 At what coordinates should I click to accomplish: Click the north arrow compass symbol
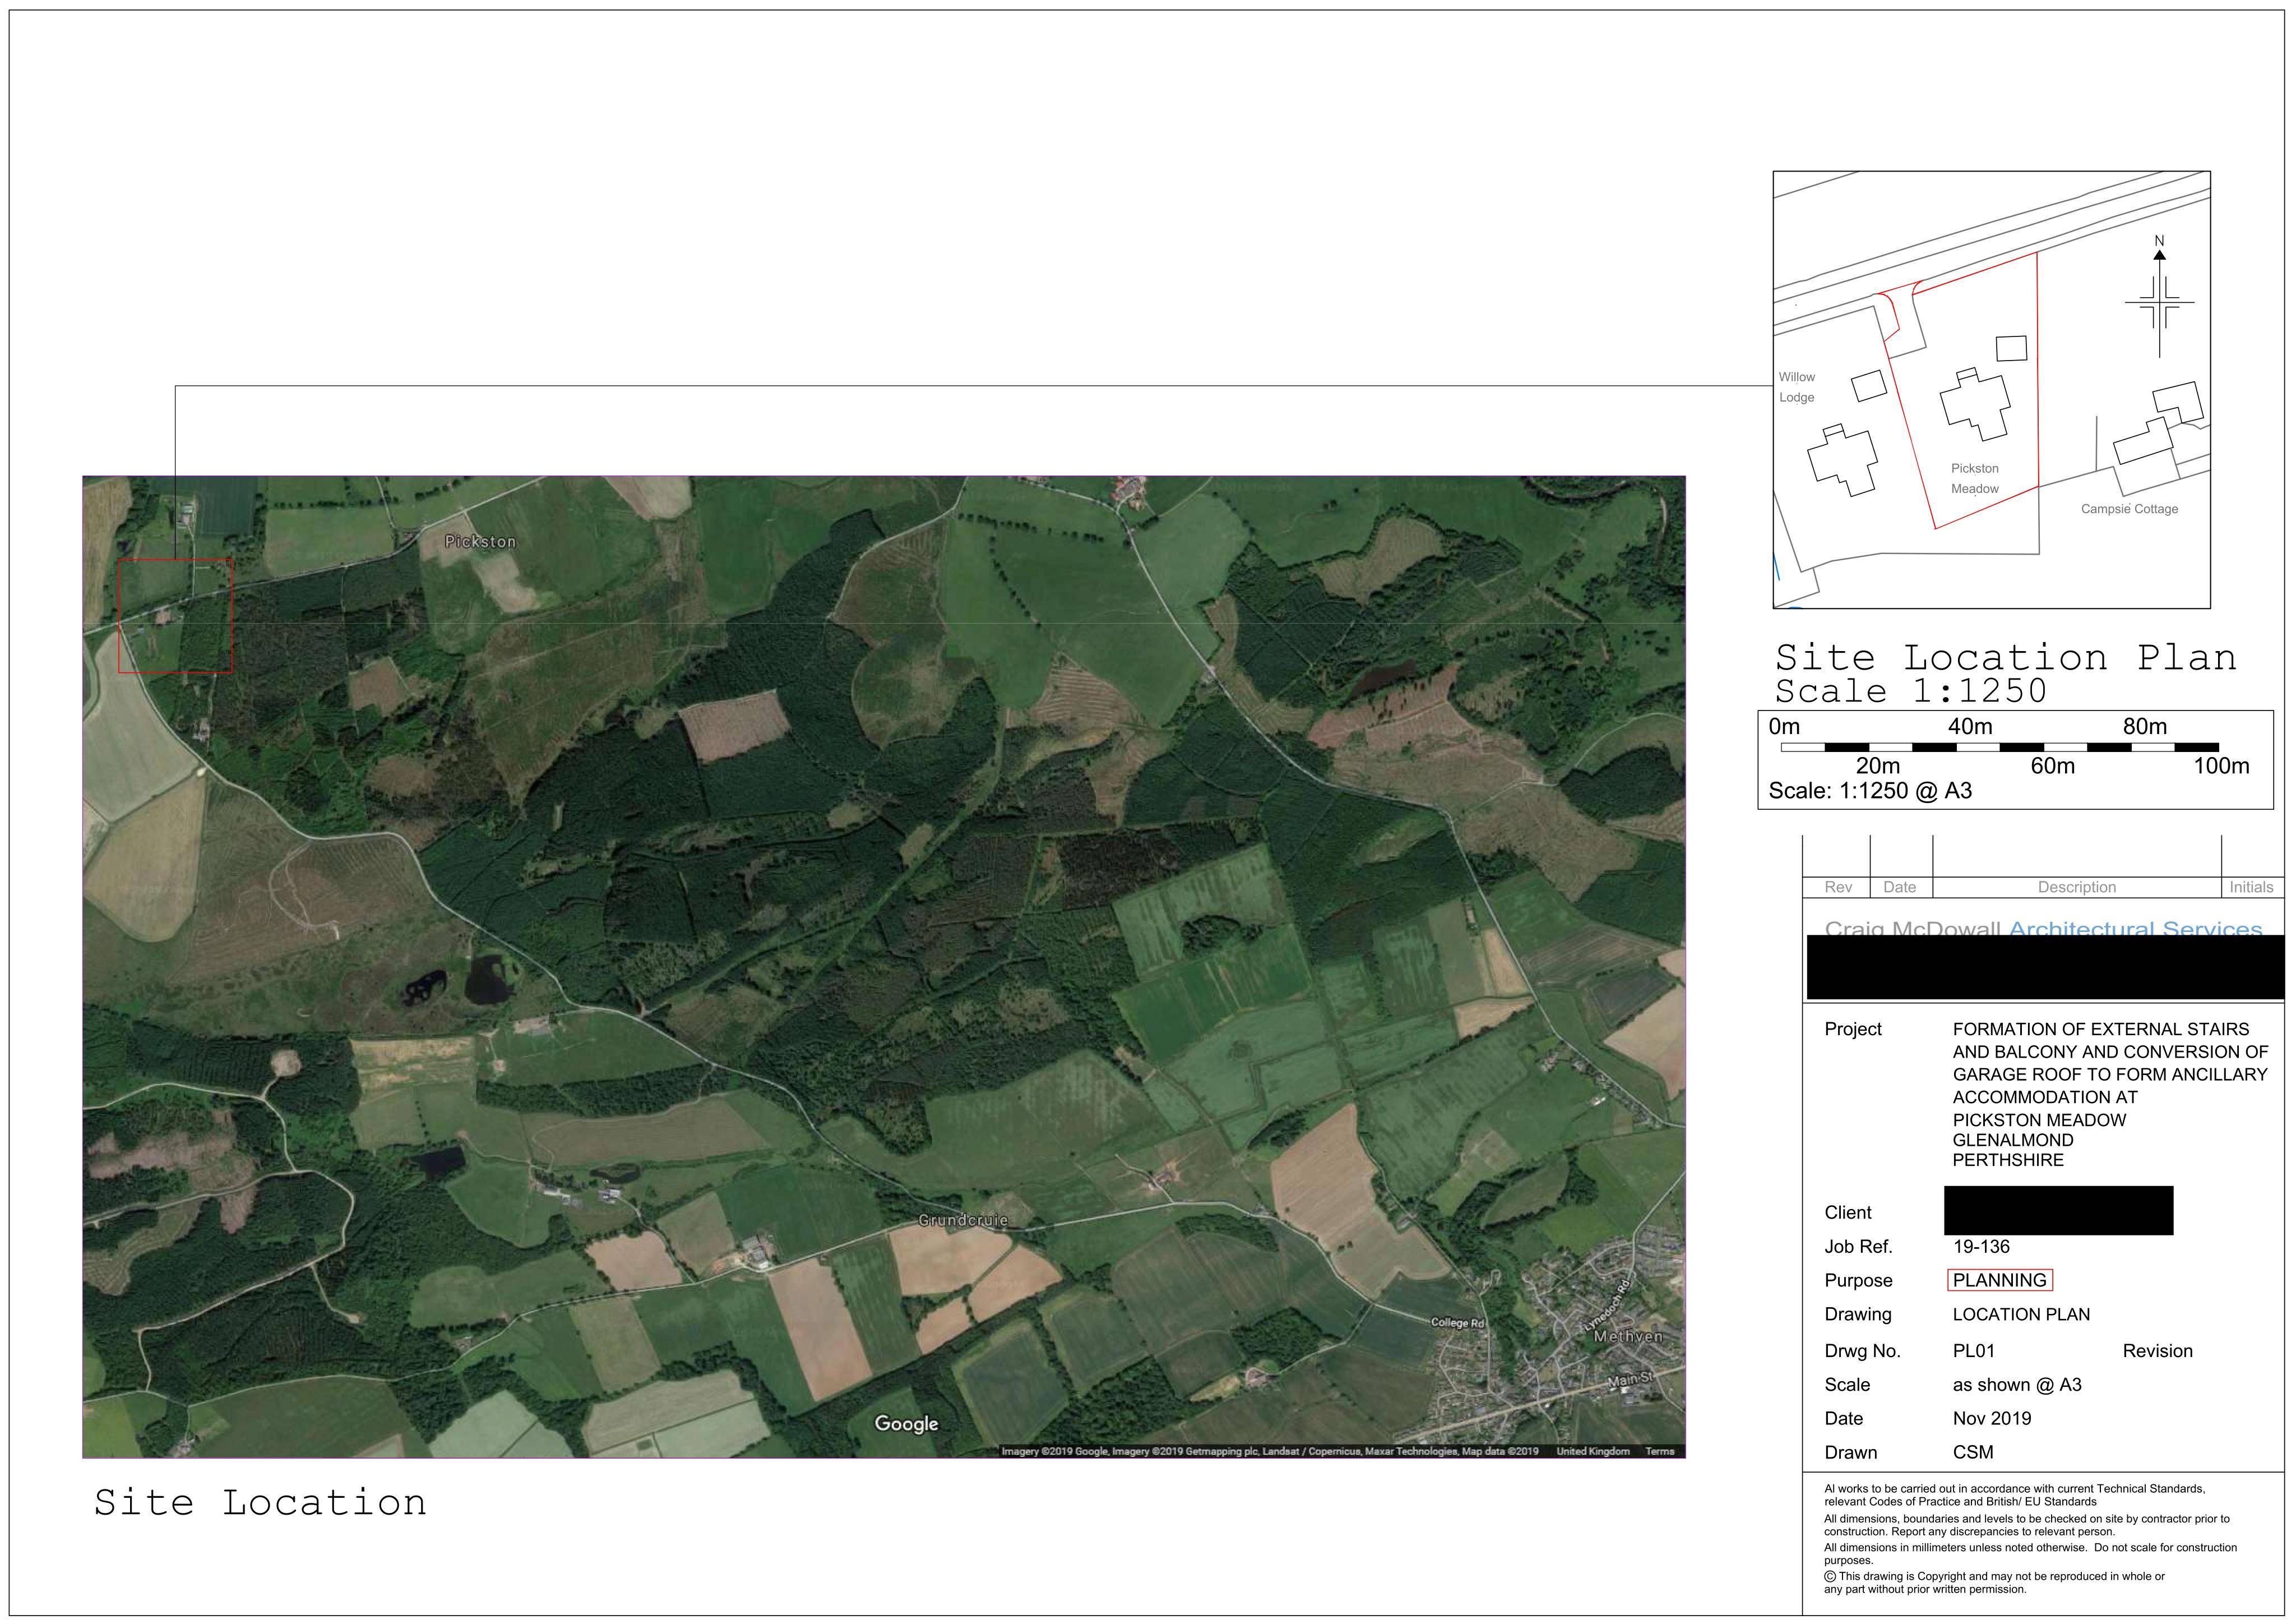click(2159, 297)
